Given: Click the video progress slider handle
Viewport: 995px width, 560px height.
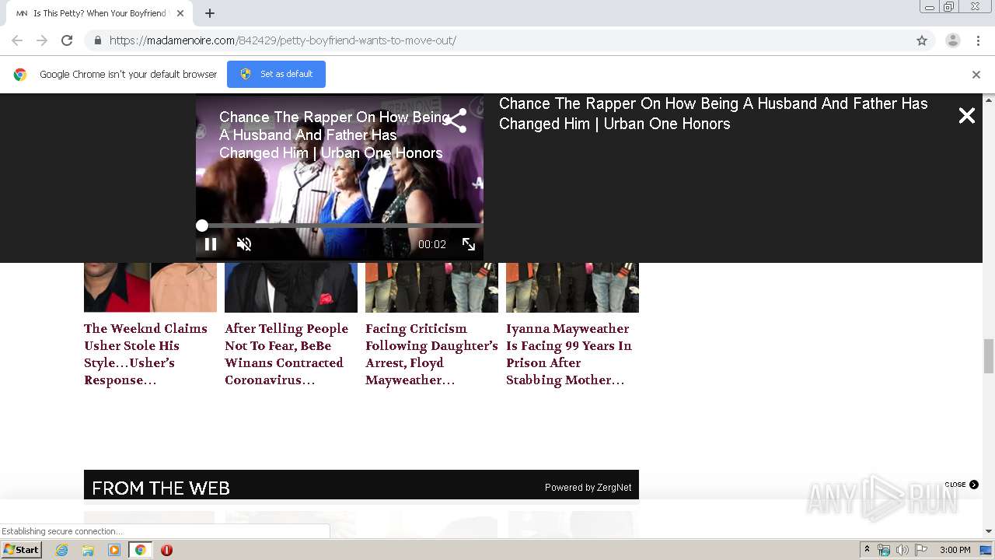Looking at the screenshot, I should tap(202, 226).
